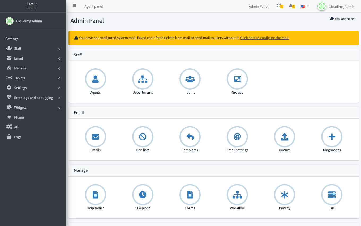Open the Queues upload icon
The width and height of the screenshot is (361, 226).
pyautogui.click(x=284, y=137)
